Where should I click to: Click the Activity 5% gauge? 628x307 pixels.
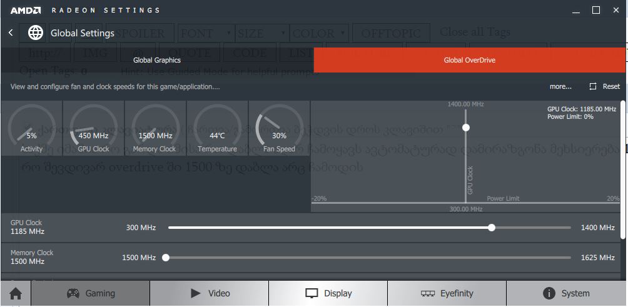pyautogui.click(x=32, y=128)
